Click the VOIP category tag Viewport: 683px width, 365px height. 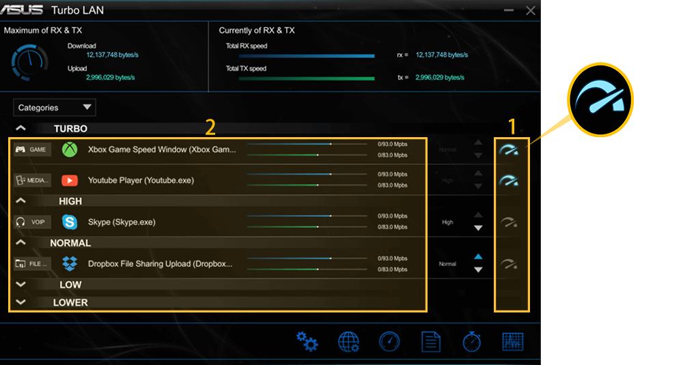click(x=32, y=222)
